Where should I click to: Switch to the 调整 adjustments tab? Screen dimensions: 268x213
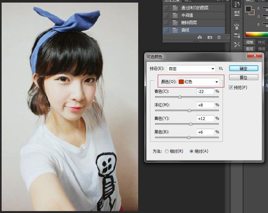point(250,42)
